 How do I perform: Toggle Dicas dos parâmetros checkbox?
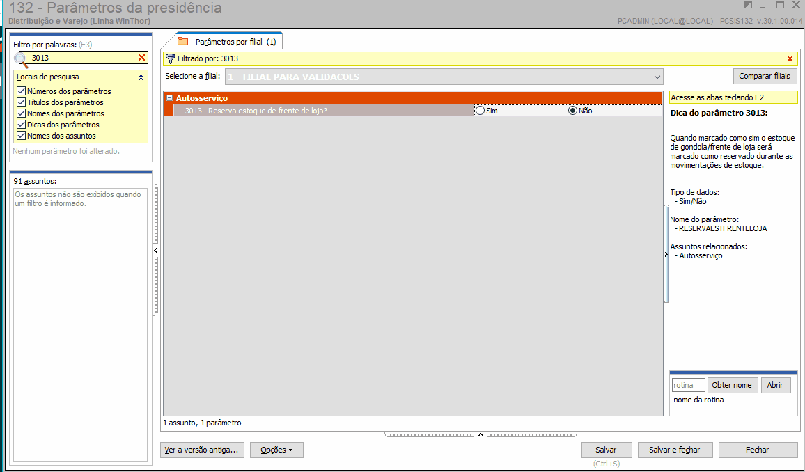point(21,125)
